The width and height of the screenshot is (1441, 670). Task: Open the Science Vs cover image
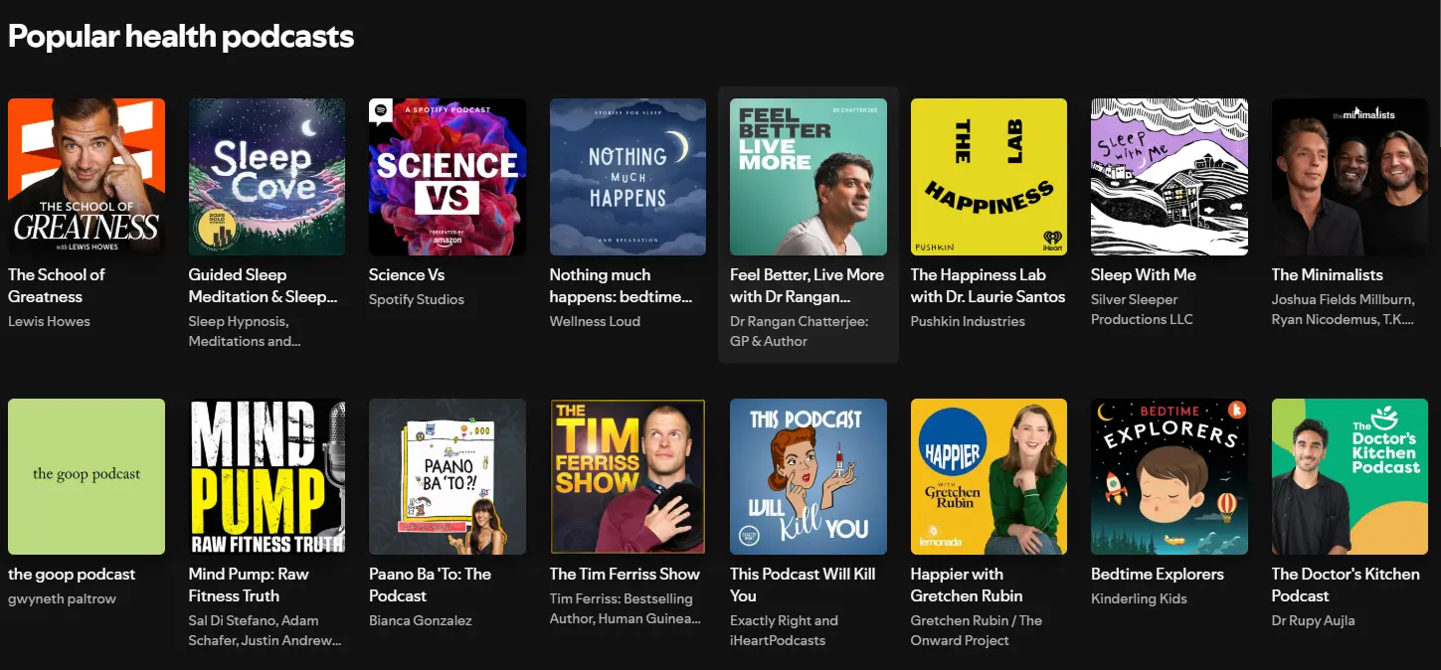tap(448, 177)
